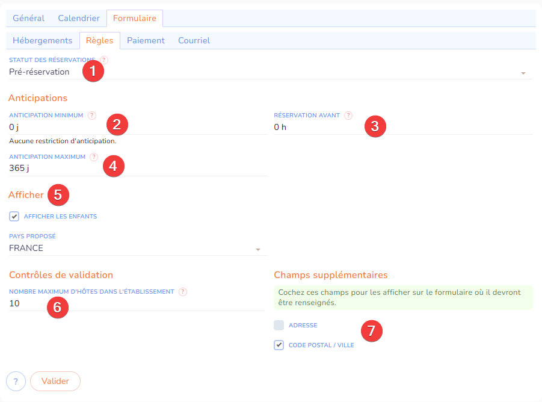Screen dimensions: 542x402
Task: Click help icon beside Nombre maximum d'hôtes
Action: point(183,292)
